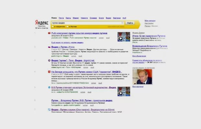This screenshot has width=201, height=129.
Task: Open 'Ещё видео по запросу «путин видео»' link
Action: [x=67, y=43]
